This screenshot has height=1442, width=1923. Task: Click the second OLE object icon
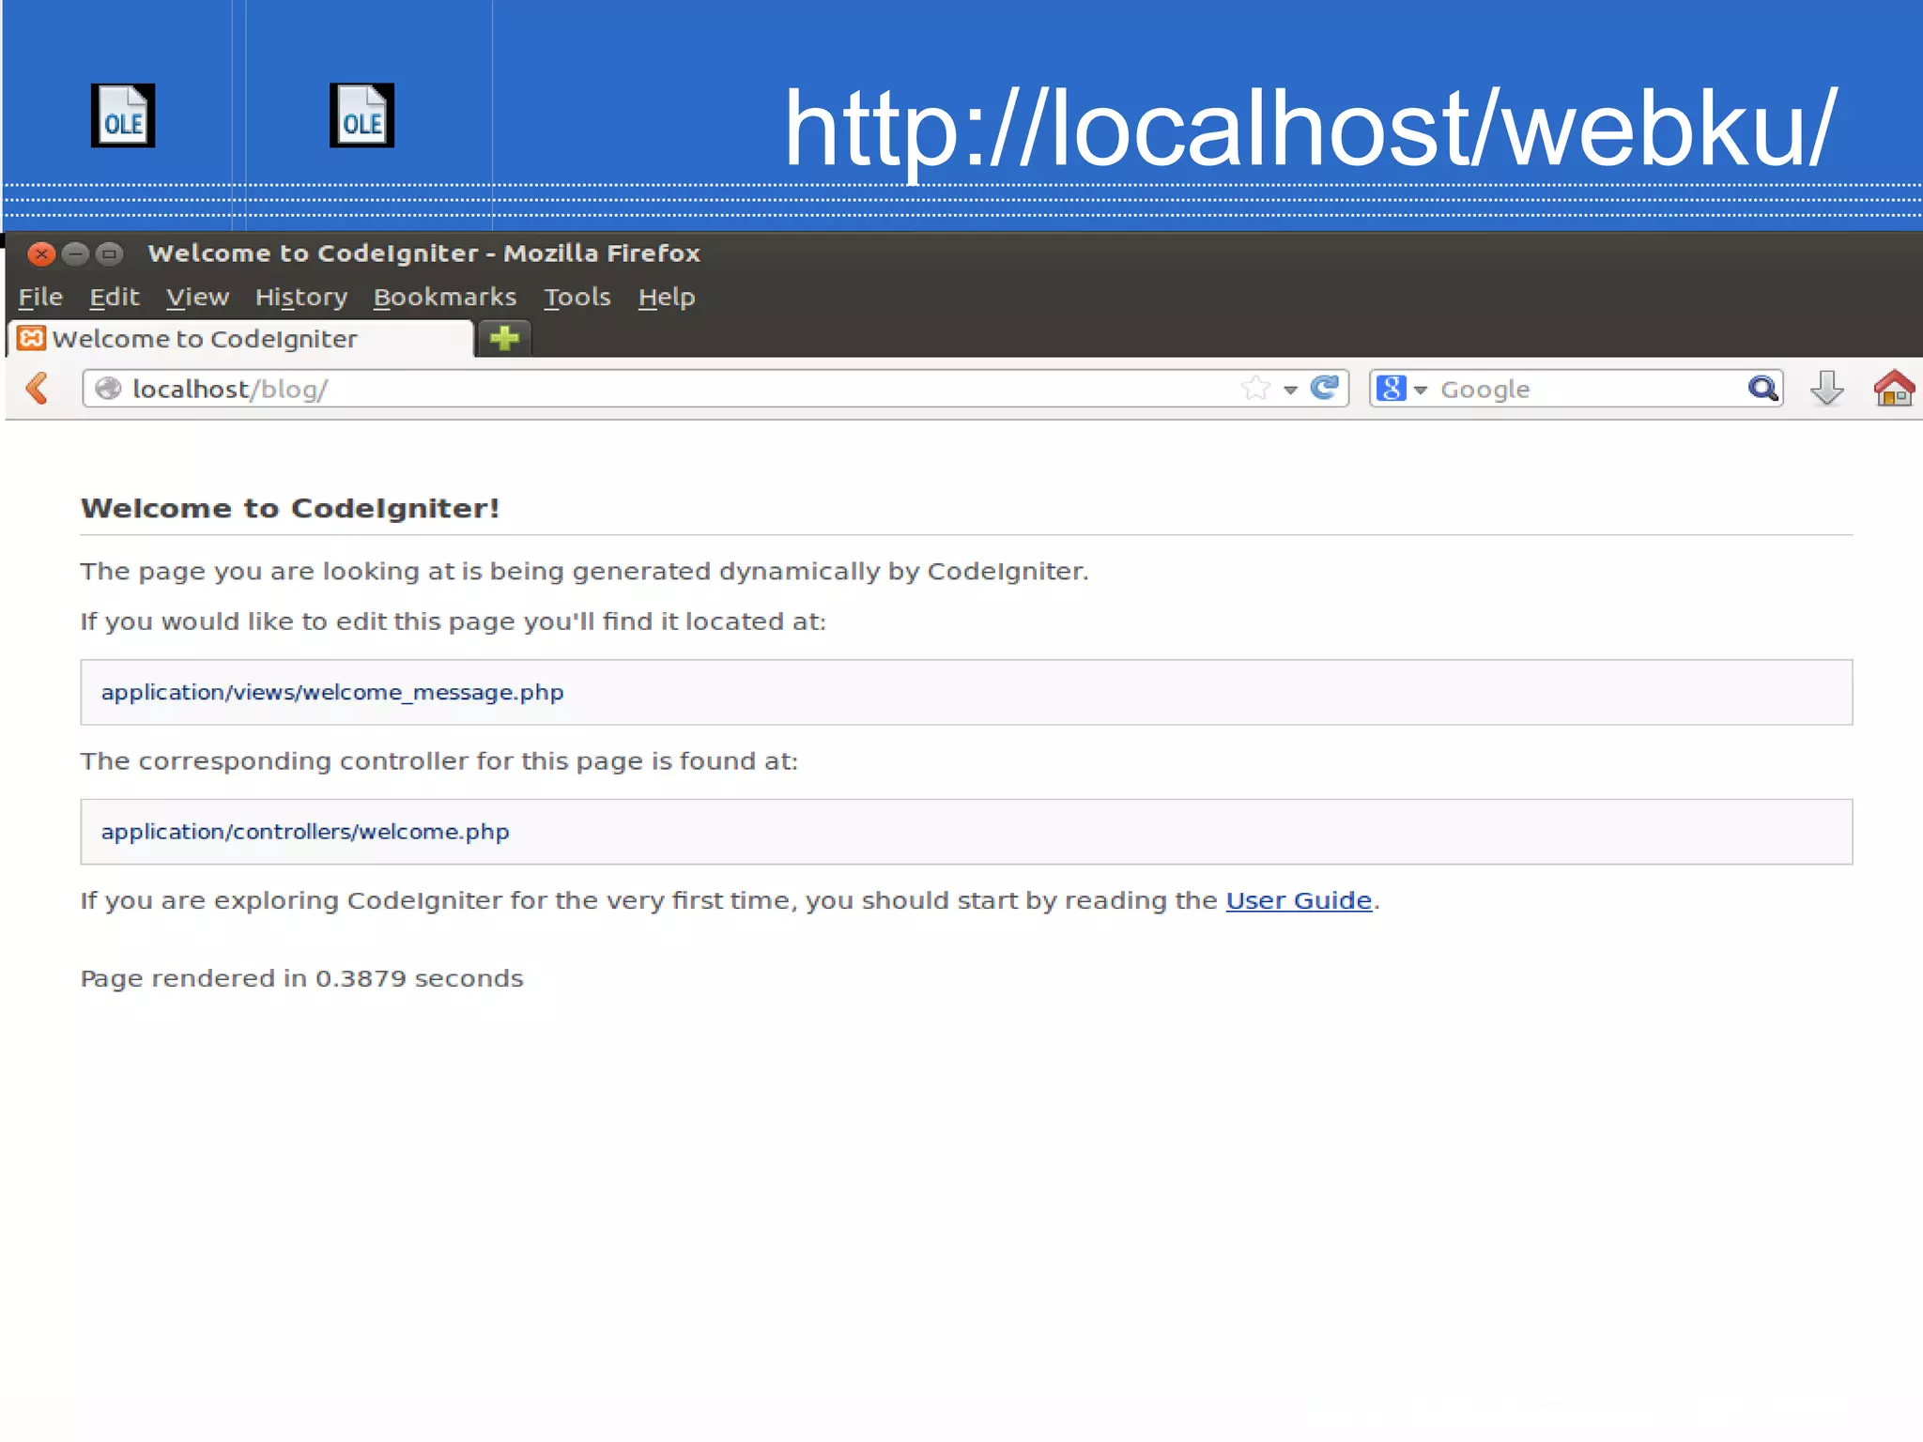coord(362,115)
